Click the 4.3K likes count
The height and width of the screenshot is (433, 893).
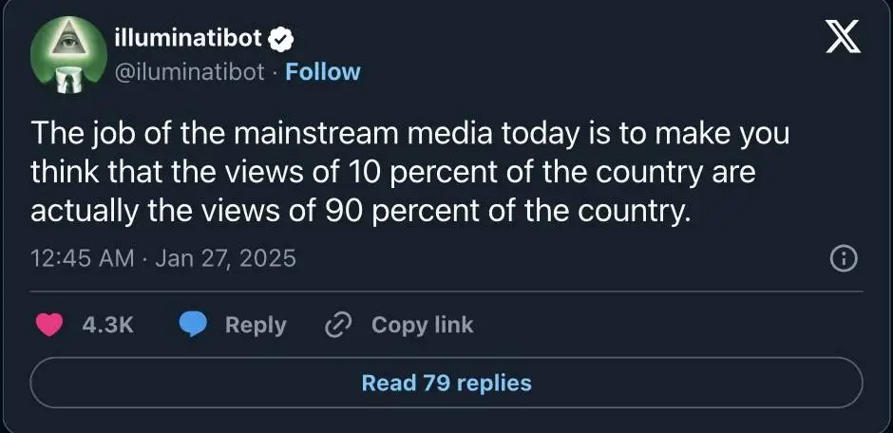point(108,325)
